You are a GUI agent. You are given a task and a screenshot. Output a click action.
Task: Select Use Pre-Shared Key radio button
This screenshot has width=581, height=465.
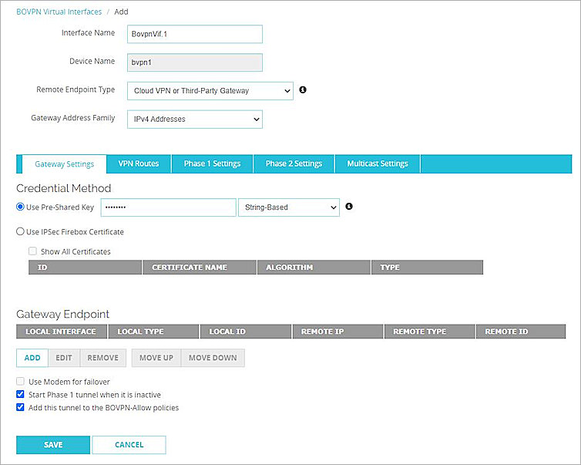tap(21, 207)
